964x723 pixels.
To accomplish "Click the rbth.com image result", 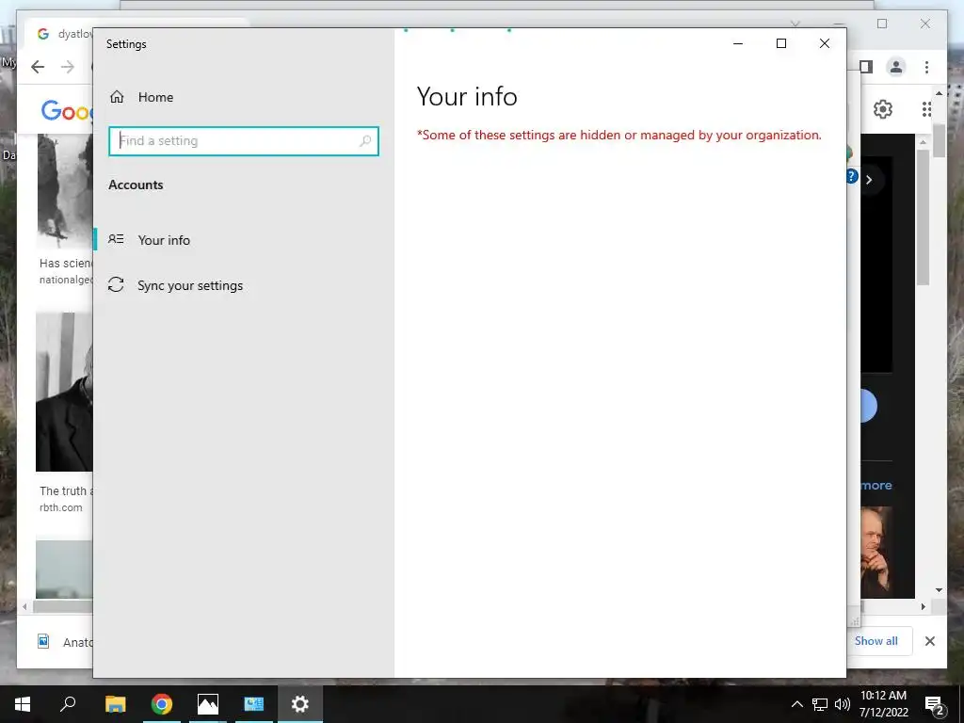I will (x=65, y=392).
